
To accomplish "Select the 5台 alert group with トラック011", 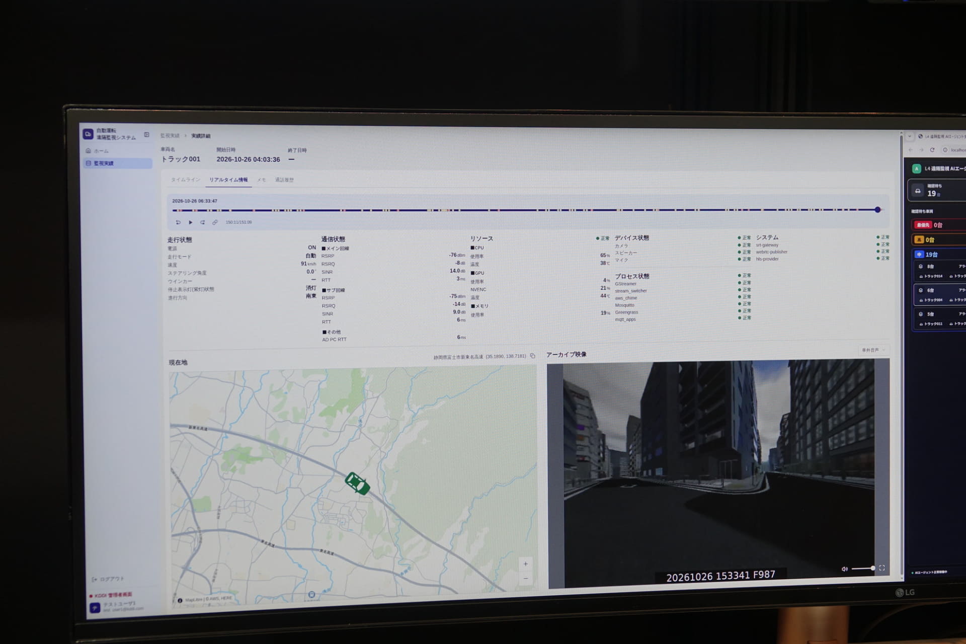I will click(x=940, y=318).
